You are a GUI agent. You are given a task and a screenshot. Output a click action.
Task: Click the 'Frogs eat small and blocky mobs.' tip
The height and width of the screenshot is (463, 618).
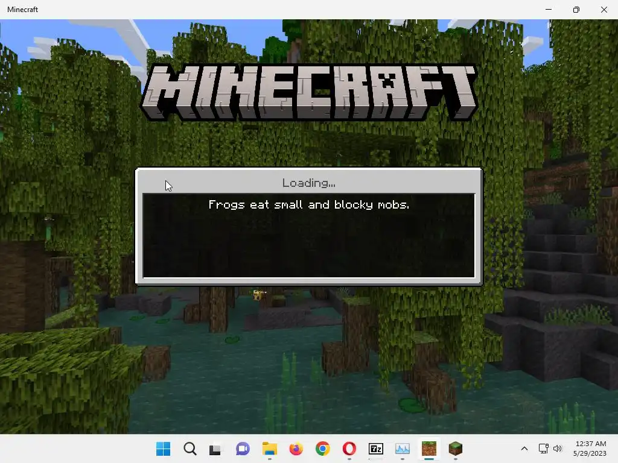tap(308, 205)
